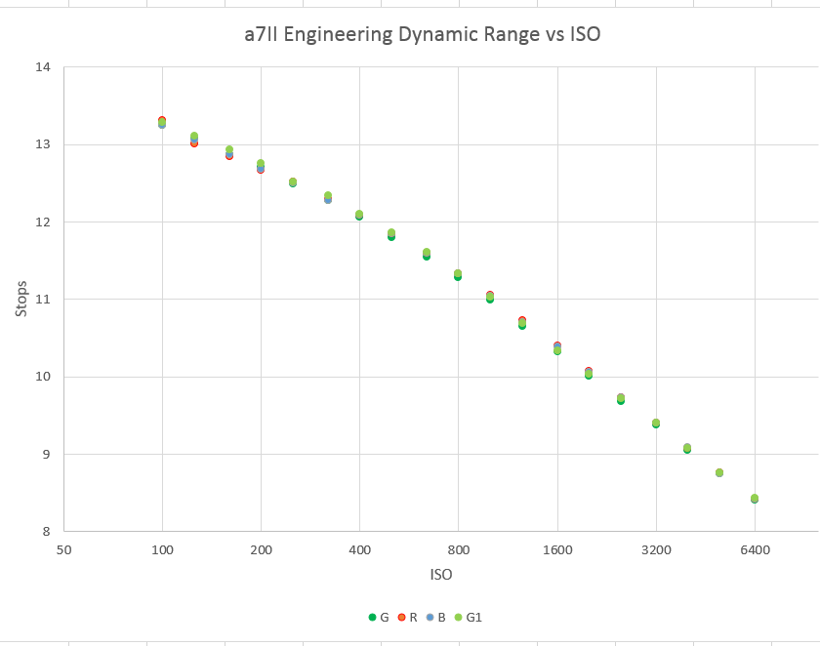The height and width of the screenshot is (646, 820).
Task: Select the data point cluster at ISO 6400
Action: pyautogui.click(x=754, y=499)
